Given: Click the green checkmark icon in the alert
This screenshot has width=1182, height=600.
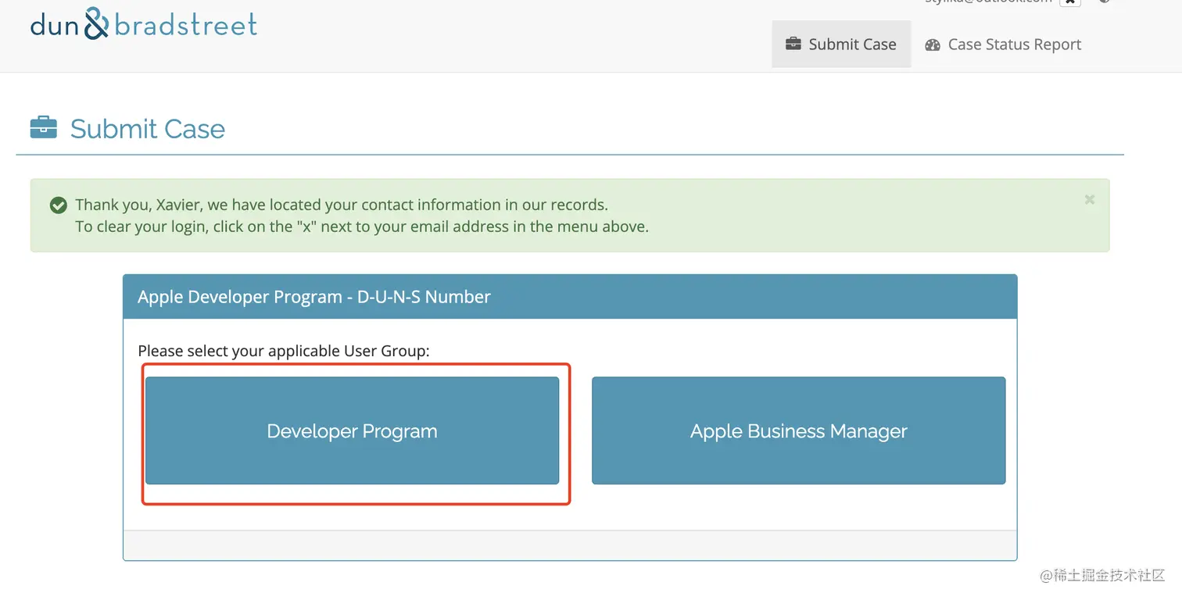Looking at the screenshot, I should (58, 205).
